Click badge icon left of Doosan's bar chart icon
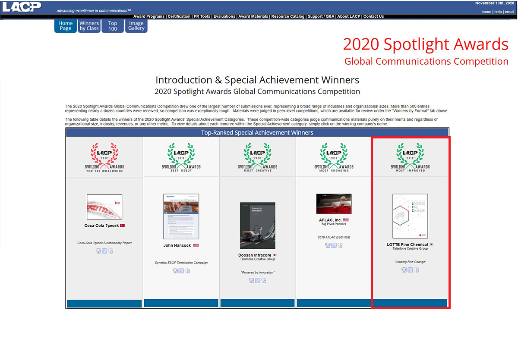 (x=251, y=280)
